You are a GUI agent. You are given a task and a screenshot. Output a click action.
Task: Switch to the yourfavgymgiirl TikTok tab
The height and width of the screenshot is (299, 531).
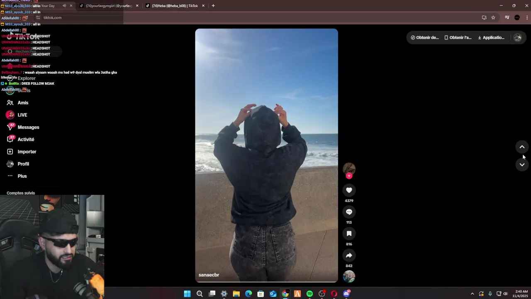(x=109, y=6)
